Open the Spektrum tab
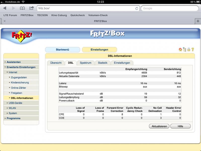 86,63
